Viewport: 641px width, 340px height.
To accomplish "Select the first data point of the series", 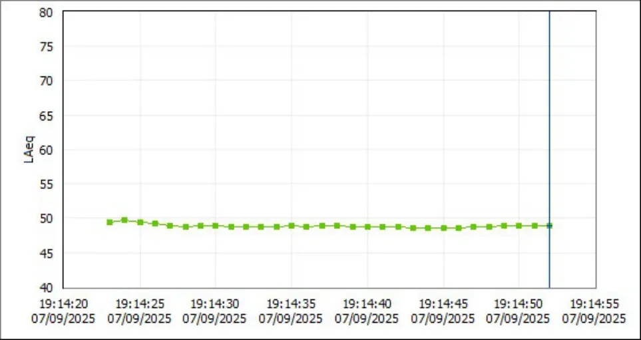I will (110, 222).
